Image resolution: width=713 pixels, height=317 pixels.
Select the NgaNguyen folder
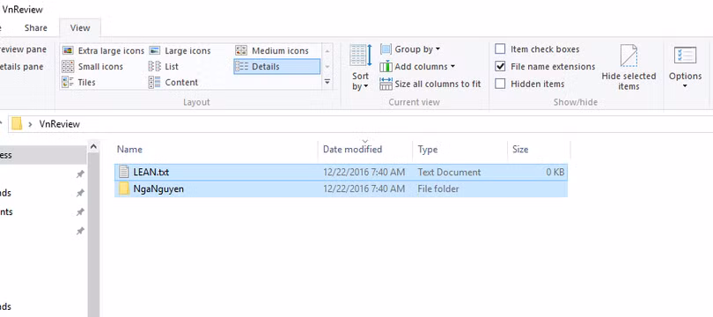tap(341, 188)
